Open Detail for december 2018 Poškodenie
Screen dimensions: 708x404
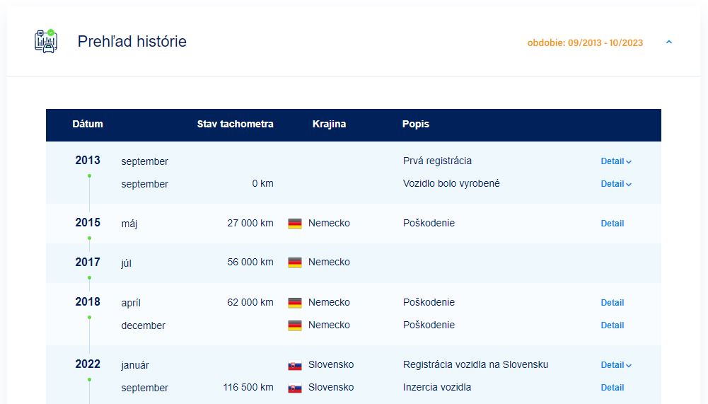point(613,325)
